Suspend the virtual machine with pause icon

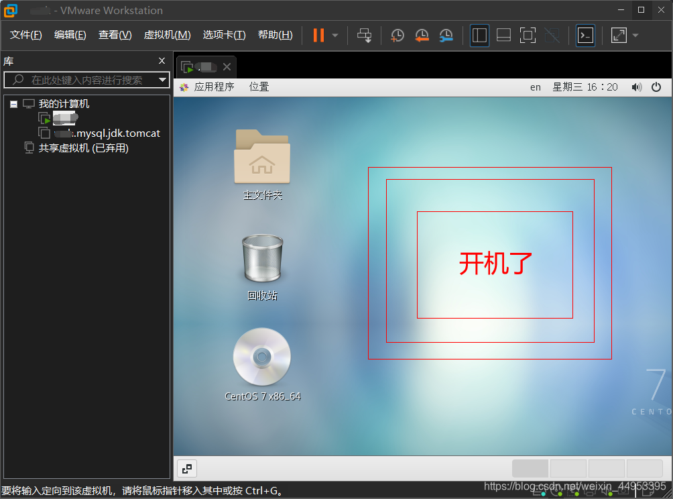click(317, 35)
